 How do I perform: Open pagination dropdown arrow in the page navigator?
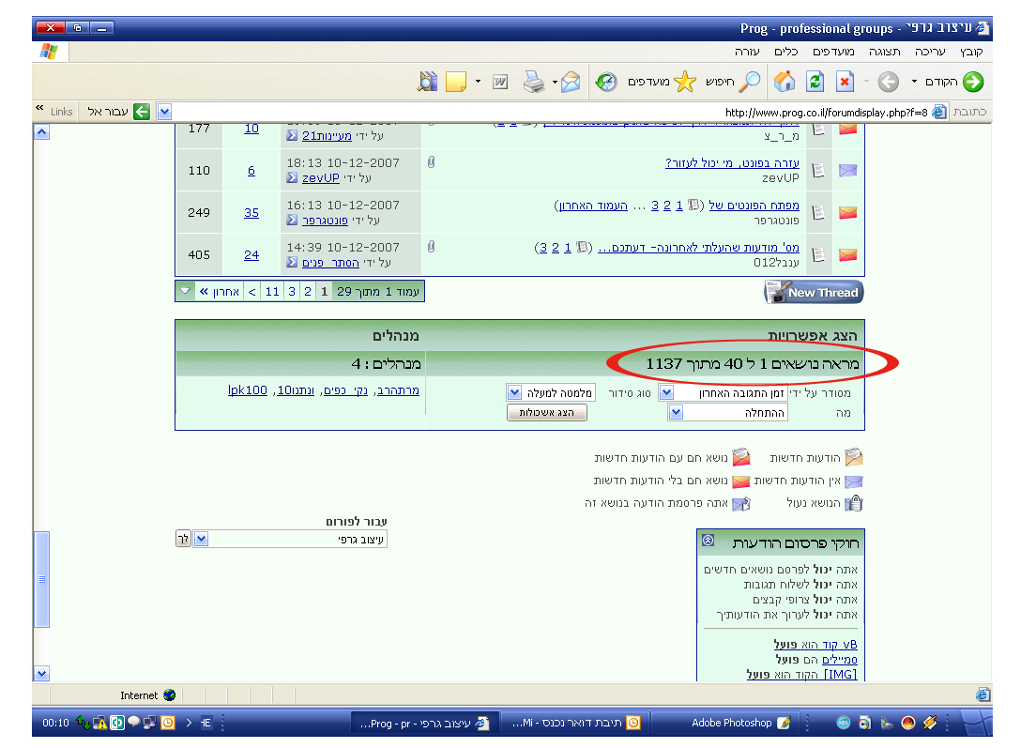186,291
